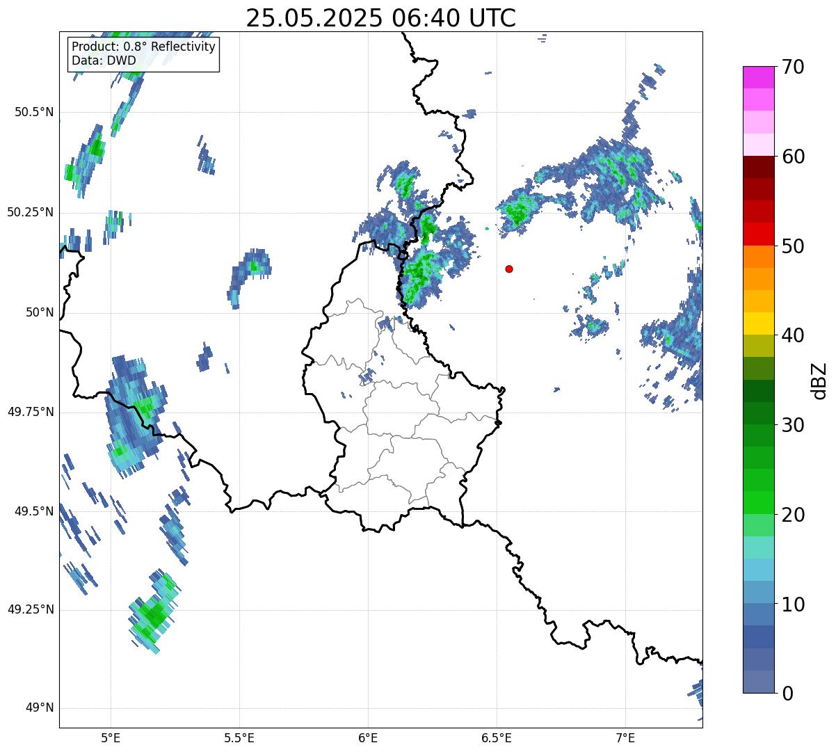Click the red location marker dot
The image size is (836, 752).
coord(509,269)
